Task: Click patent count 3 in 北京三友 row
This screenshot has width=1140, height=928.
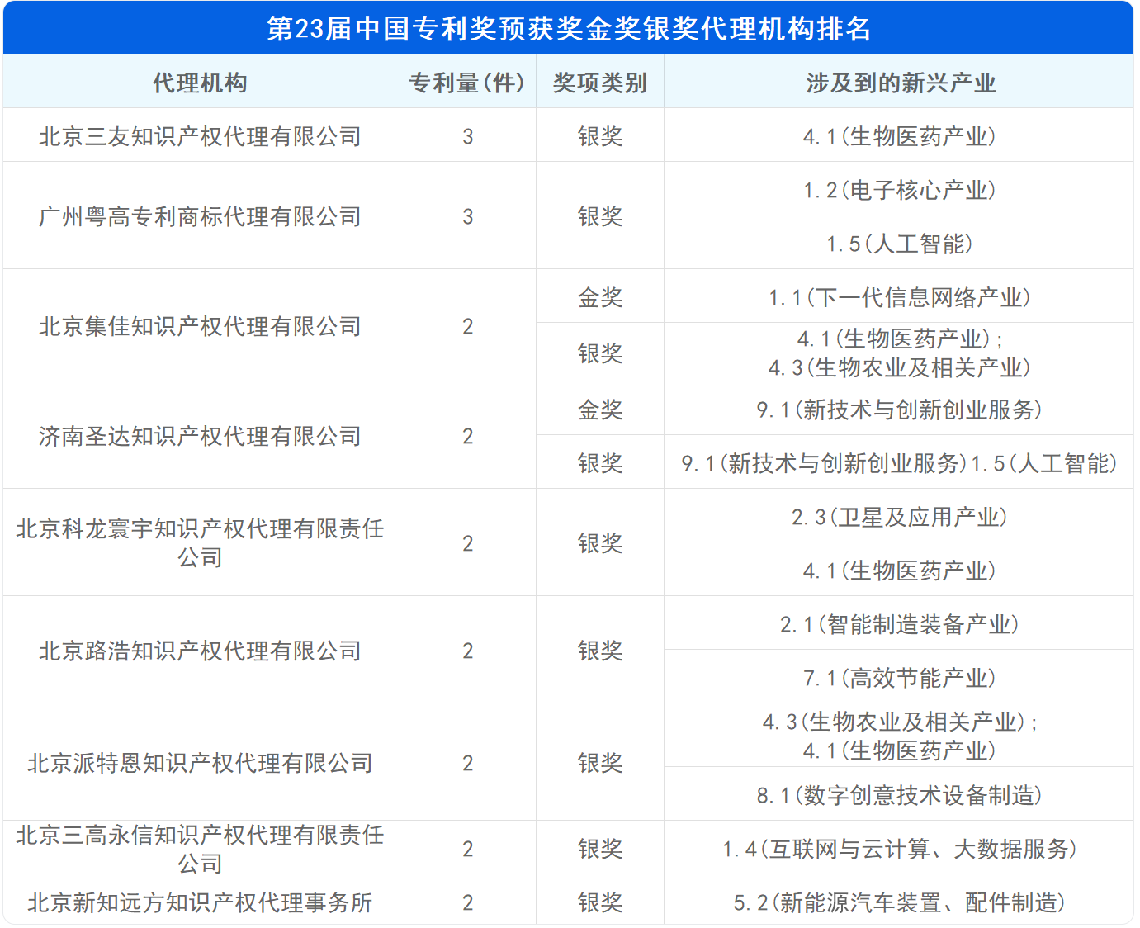Action: click(x=468, y=135)
